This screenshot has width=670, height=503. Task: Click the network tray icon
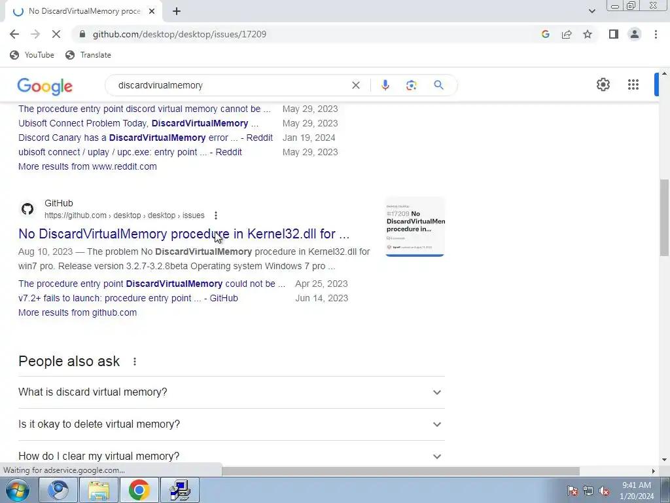(588, 491)
